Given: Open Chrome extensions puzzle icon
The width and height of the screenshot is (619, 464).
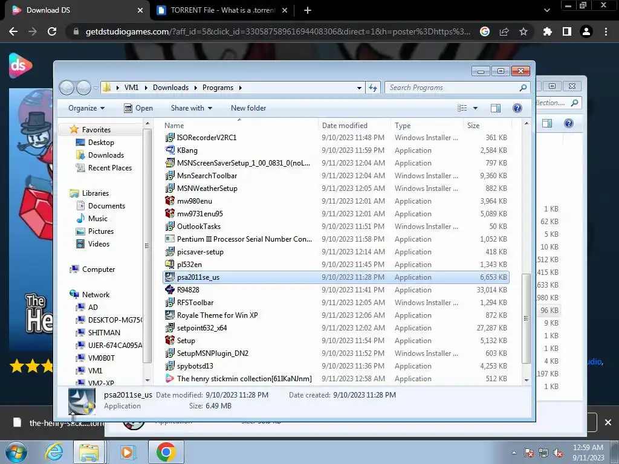Looking at the screenshot, I should point(547,31).
